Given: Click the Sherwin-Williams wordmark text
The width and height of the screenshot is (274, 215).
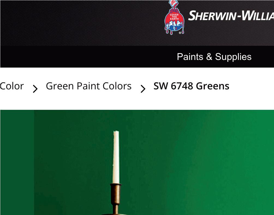Looking at the screenshot, I should coord(231,16).
